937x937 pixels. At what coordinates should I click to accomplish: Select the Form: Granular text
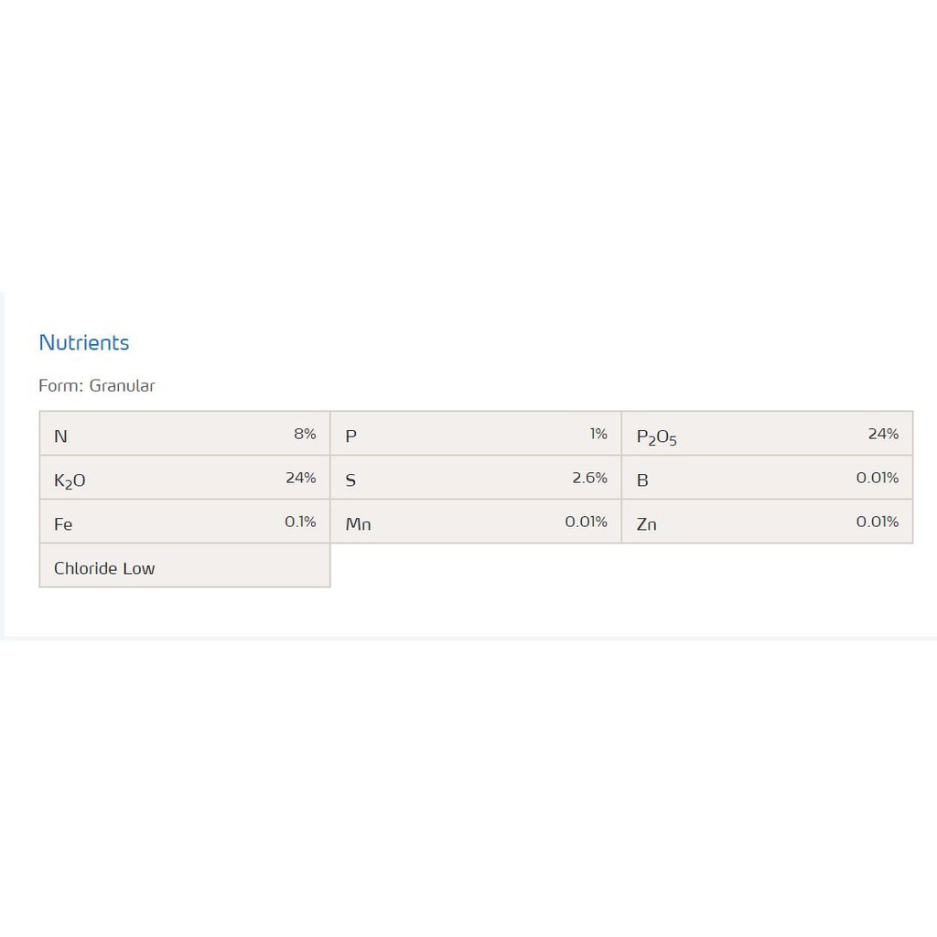click(x=97, y=385)
